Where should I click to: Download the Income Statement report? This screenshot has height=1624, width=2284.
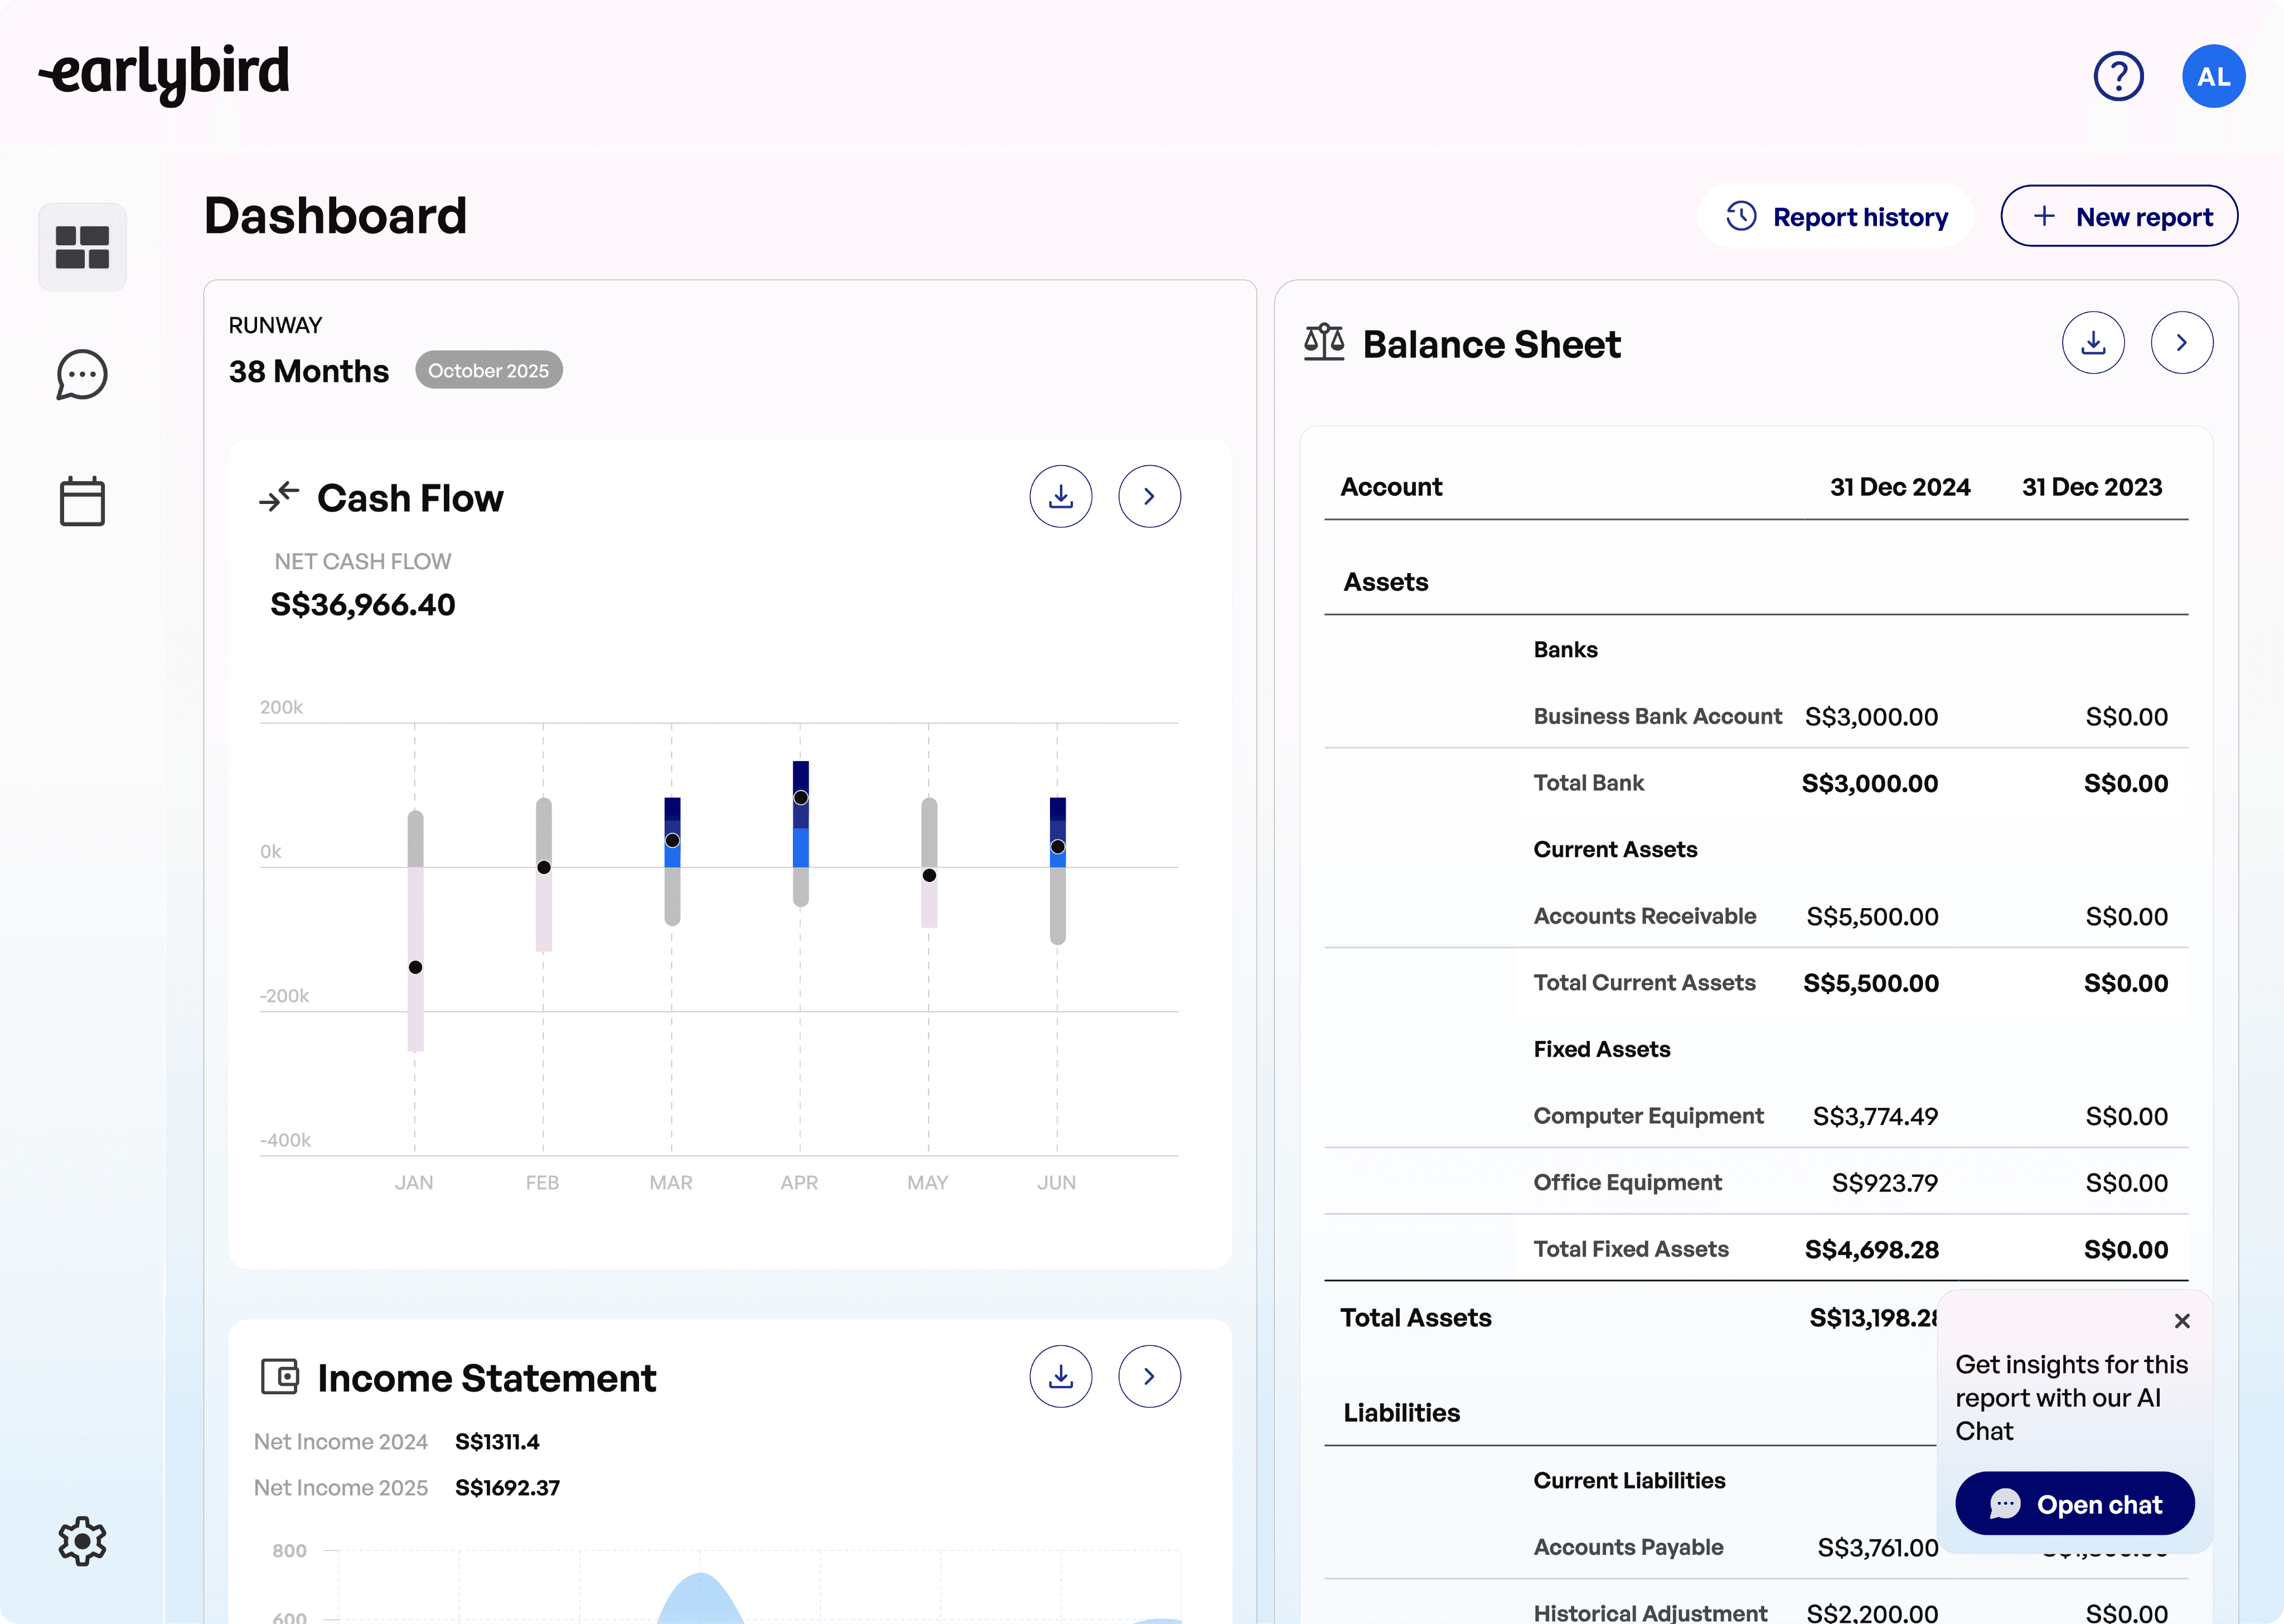pyautogui.click(x=1060, y=1376)
